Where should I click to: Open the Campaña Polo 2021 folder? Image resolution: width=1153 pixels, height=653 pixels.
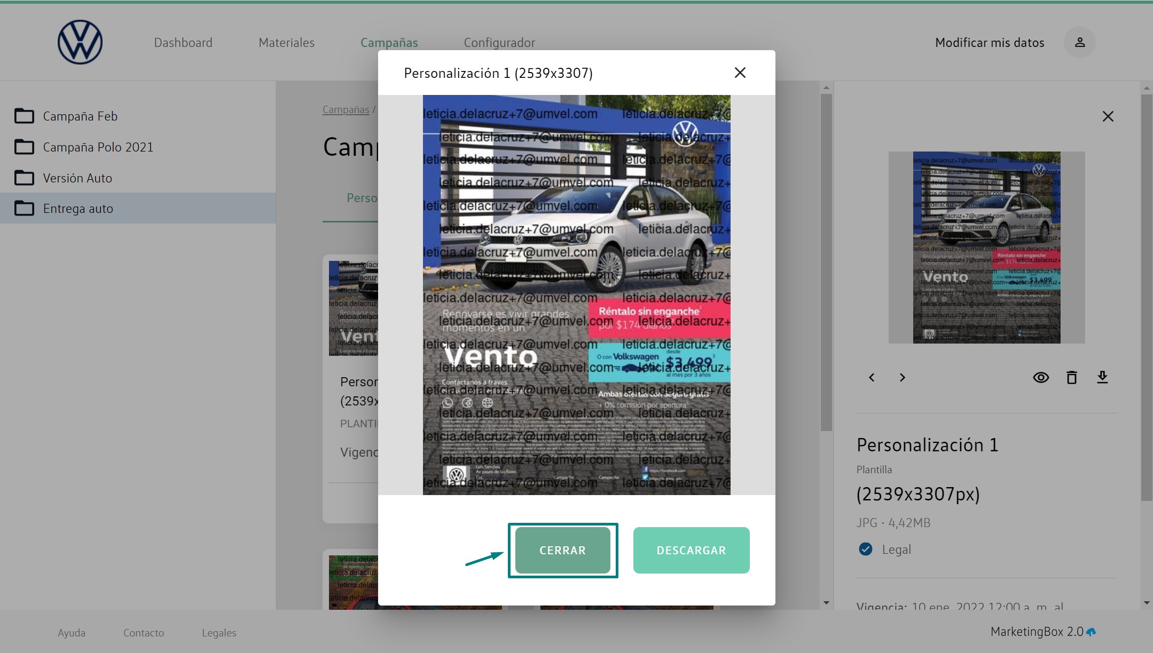pos(98,147)
